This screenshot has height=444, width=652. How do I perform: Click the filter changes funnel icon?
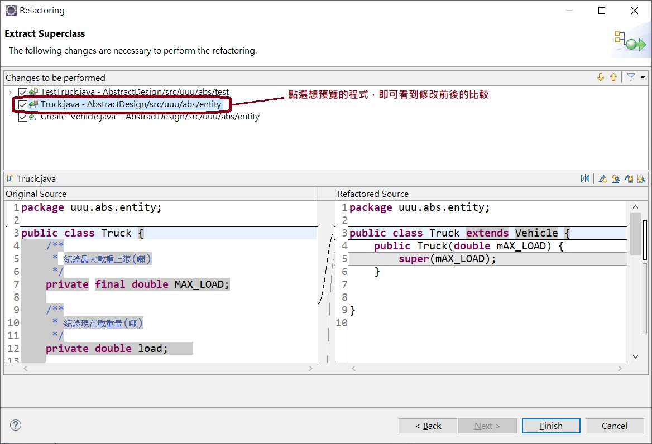click(x=631, y=78)
